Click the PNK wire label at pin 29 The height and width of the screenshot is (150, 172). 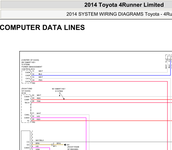pos(39,101)
